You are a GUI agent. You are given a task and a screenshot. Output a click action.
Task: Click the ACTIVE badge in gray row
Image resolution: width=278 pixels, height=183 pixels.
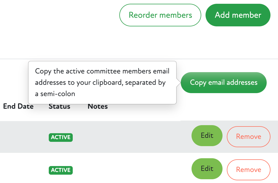[x=61, y=137]
